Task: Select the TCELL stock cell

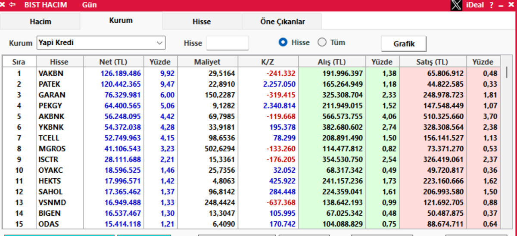Action: [x=60, y=138]
